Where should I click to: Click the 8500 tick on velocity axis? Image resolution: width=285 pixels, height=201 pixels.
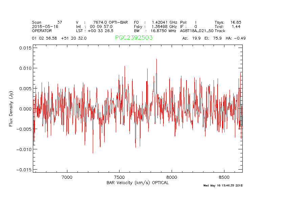(224, 177)
